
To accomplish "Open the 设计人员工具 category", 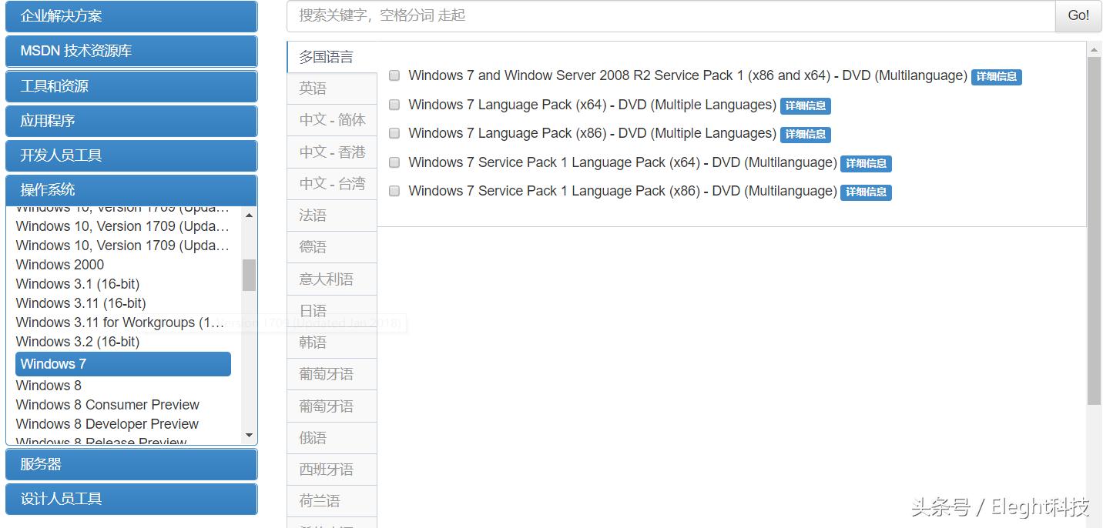I will coord(131,499).
